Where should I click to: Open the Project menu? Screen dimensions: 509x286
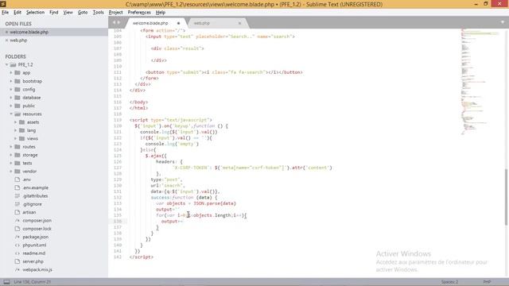click(115, 13)
